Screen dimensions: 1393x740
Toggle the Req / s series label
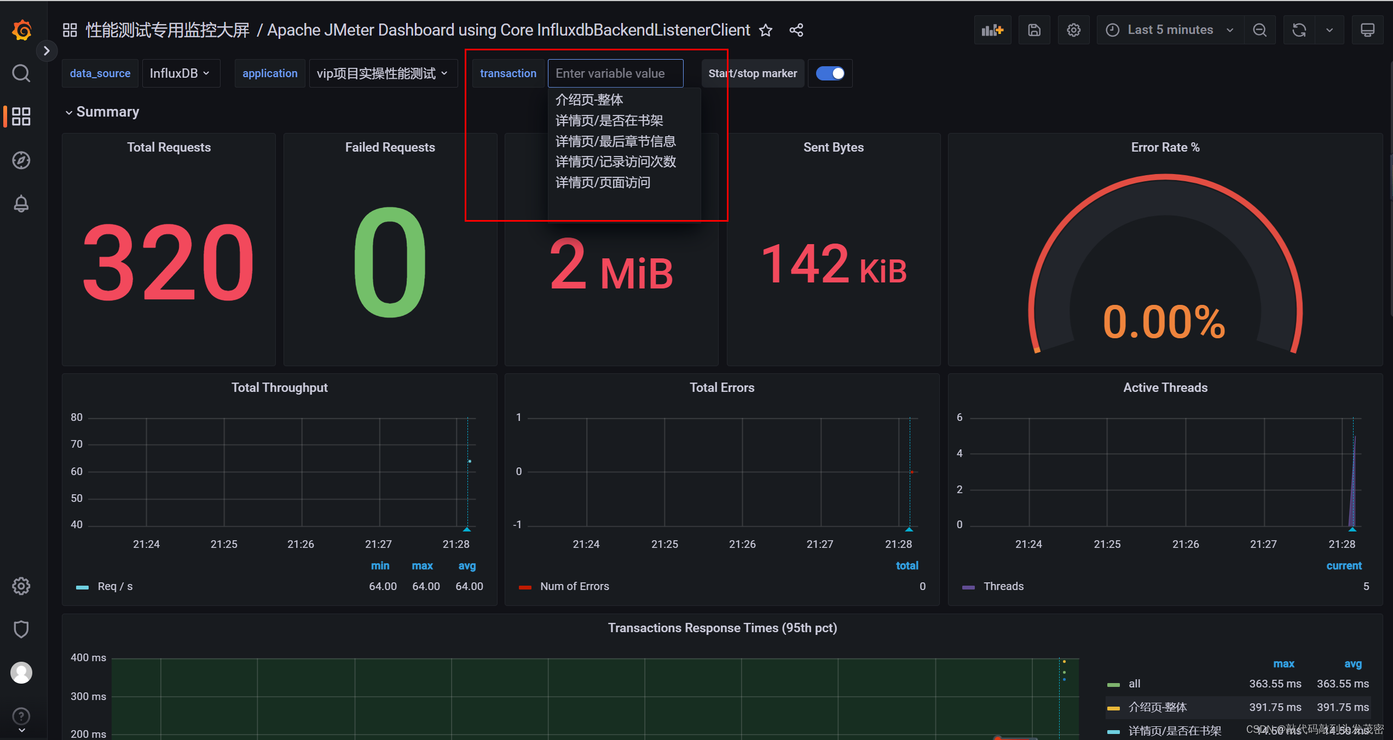coord(115,586)
